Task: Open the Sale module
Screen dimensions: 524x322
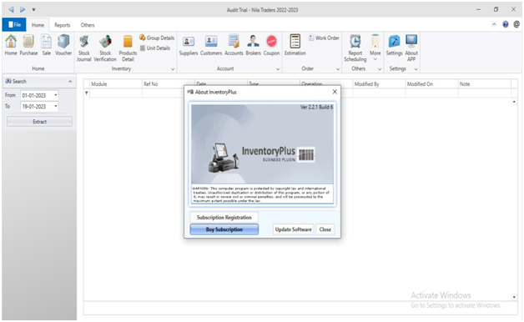Action: pyautogui.click(x=46, y=45)
